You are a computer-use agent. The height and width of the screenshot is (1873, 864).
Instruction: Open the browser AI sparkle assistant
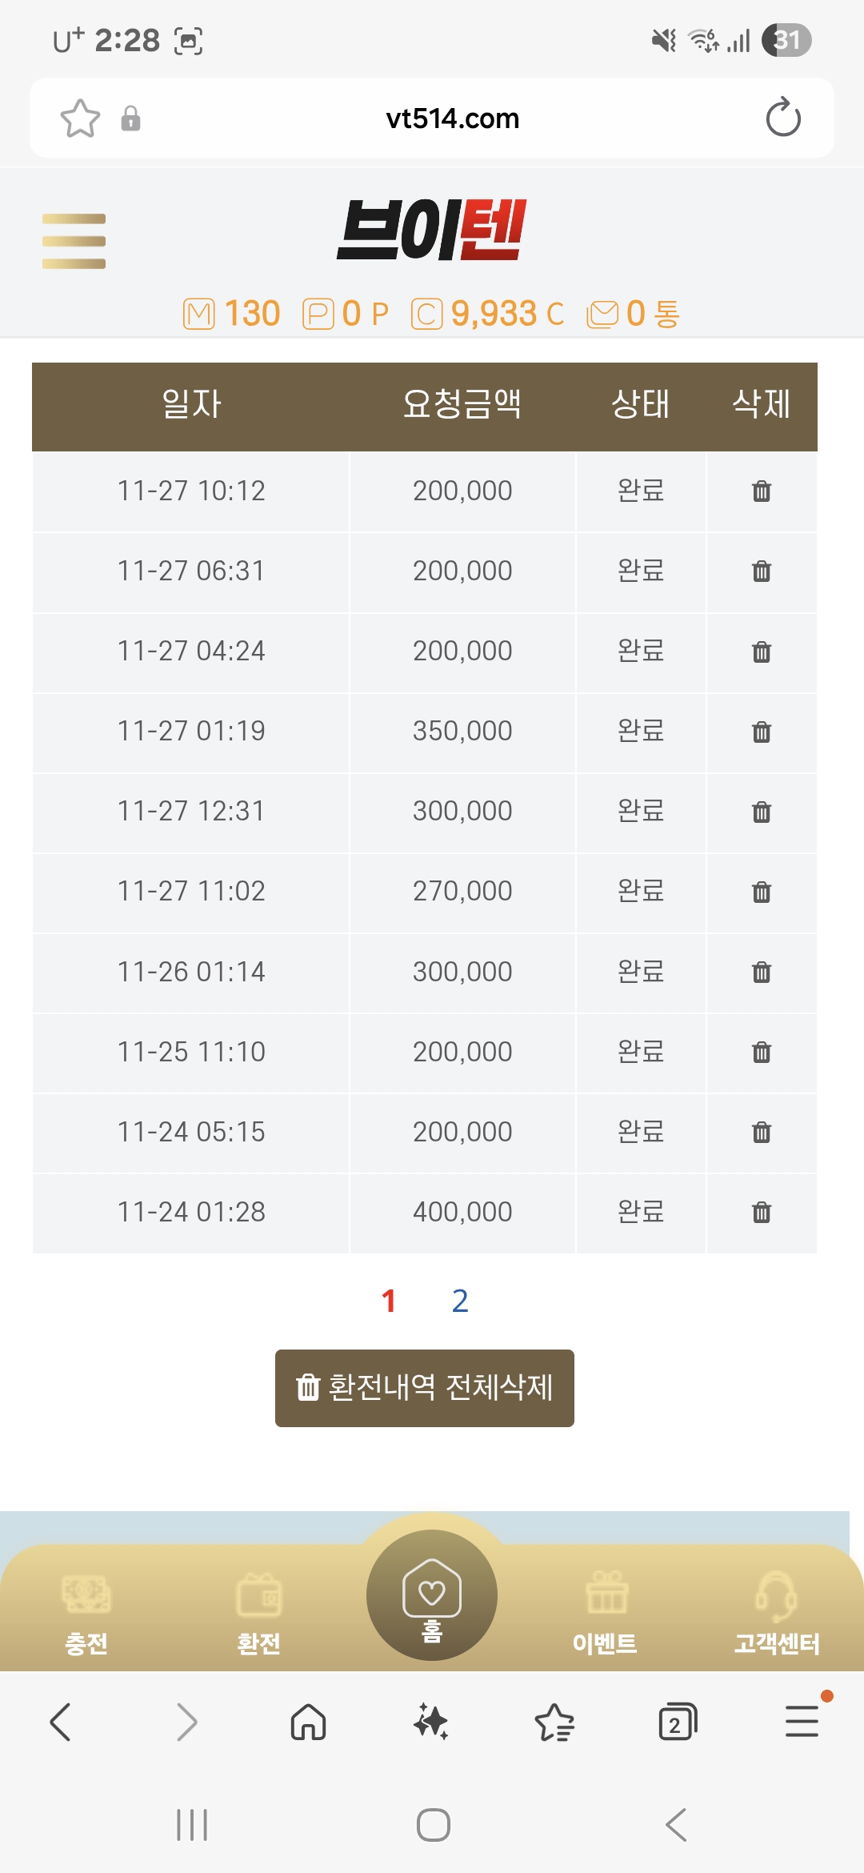point(431,1721)
